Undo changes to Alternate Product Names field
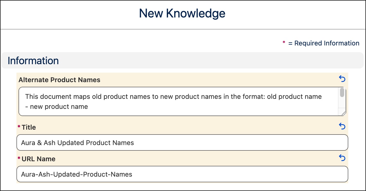The image size is (366, 191). point(342,79)
